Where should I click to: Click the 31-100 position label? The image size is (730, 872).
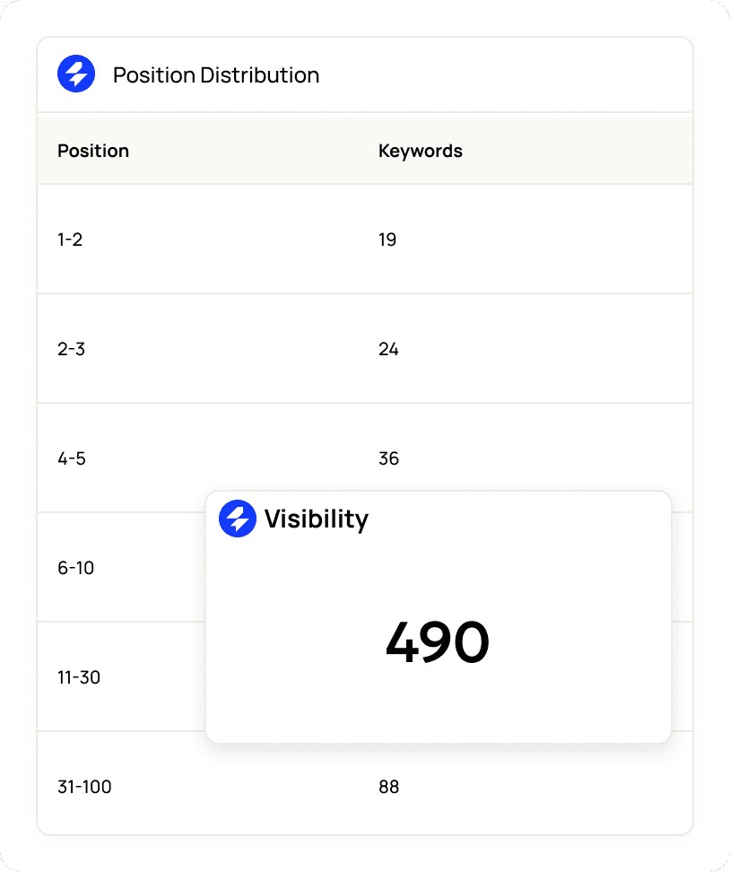83,787
